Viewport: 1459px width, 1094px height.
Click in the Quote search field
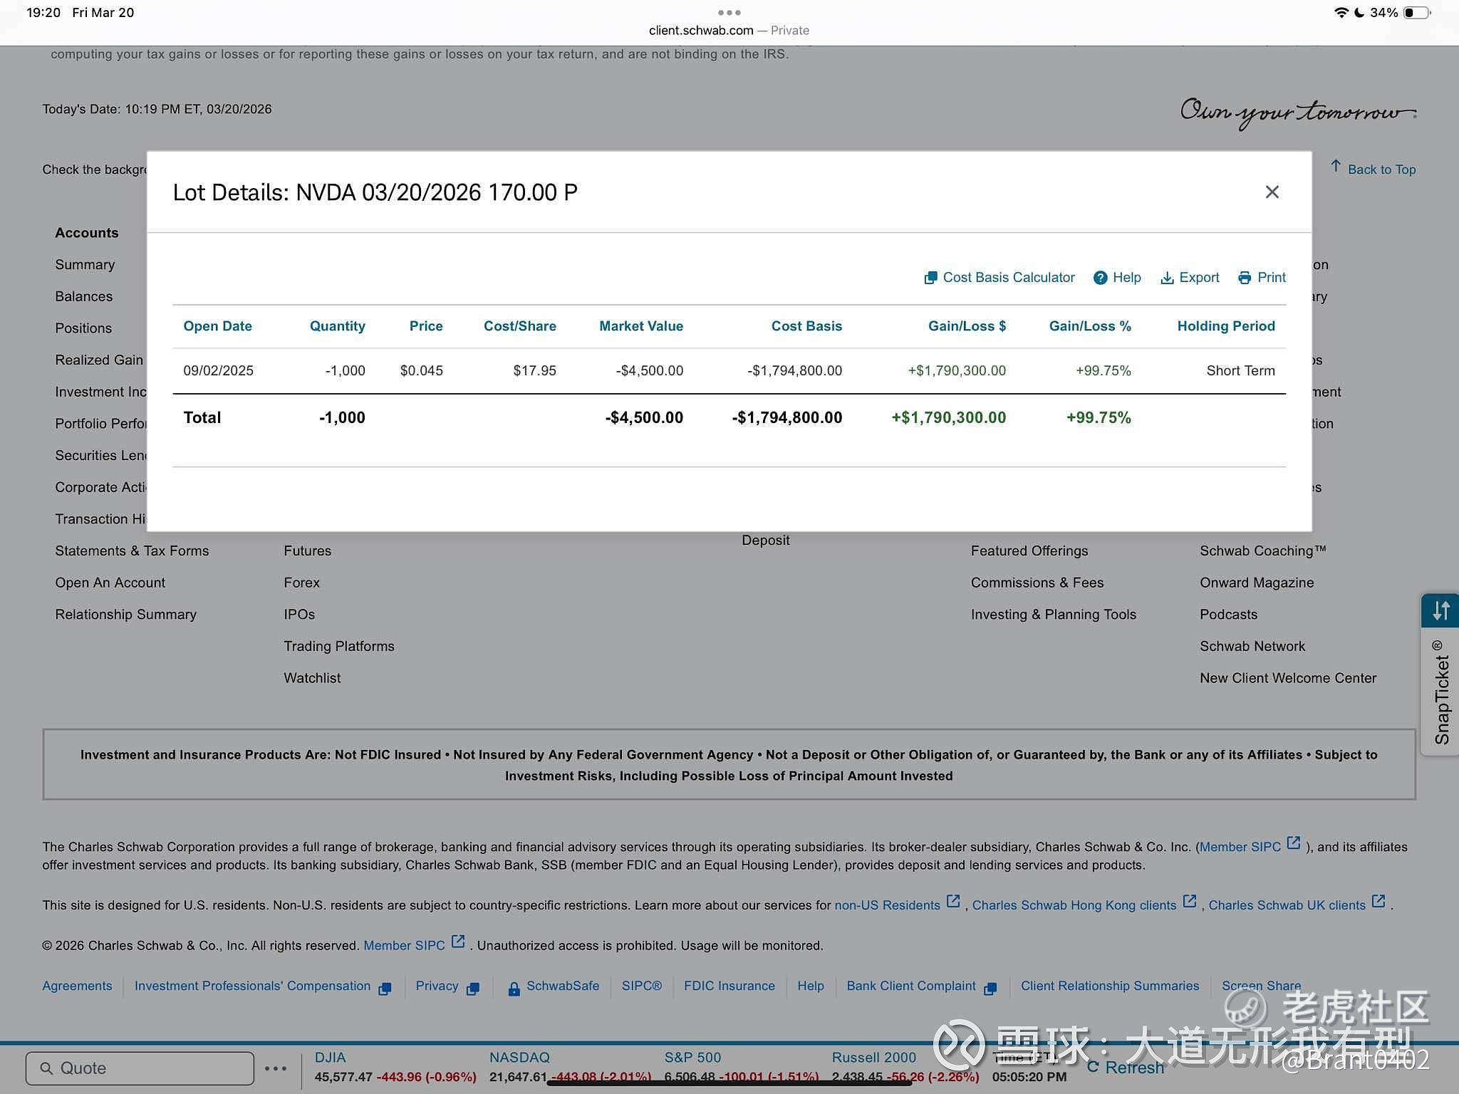tap(140, 1068)
